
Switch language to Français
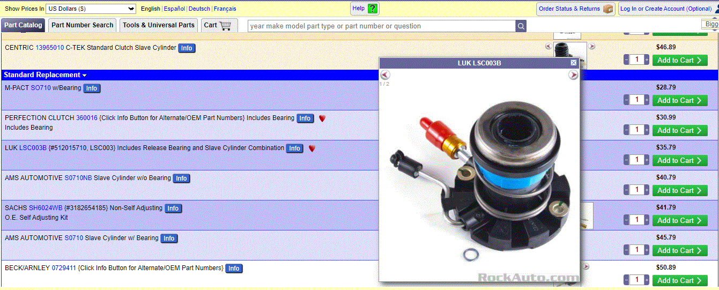(x=225, y=9)
